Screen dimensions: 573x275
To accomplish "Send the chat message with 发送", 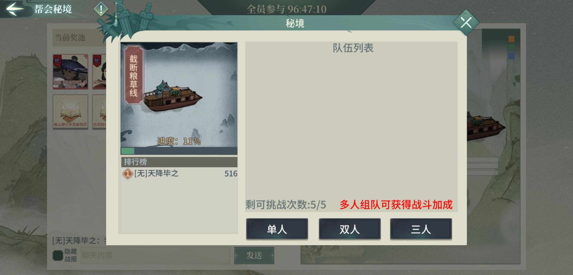I will 254,255.
